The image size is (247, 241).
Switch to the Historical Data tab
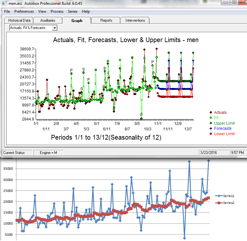pos(19,20)
